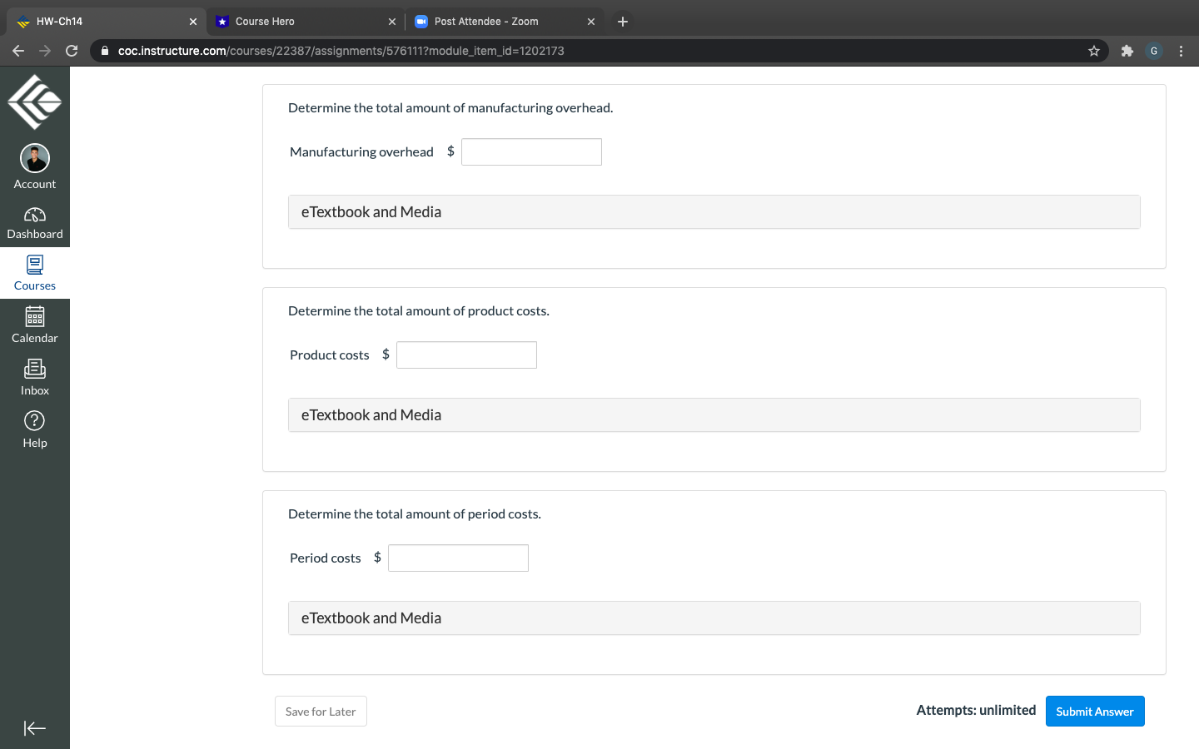This screenshot has width=1199, height=749.
Task: Open the Inbox icon
Action: 34,377
